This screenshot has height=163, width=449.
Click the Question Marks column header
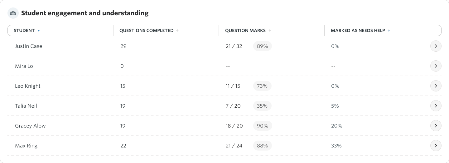(272, 30)
